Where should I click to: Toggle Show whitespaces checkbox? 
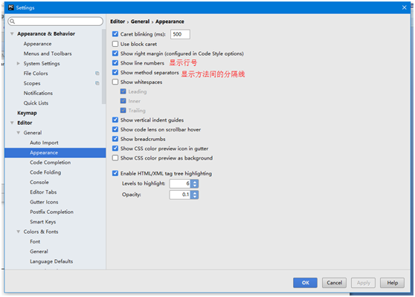point(115,82)
